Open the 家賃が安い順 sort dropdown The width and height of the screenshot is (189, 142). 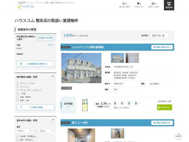coord(161,35)
